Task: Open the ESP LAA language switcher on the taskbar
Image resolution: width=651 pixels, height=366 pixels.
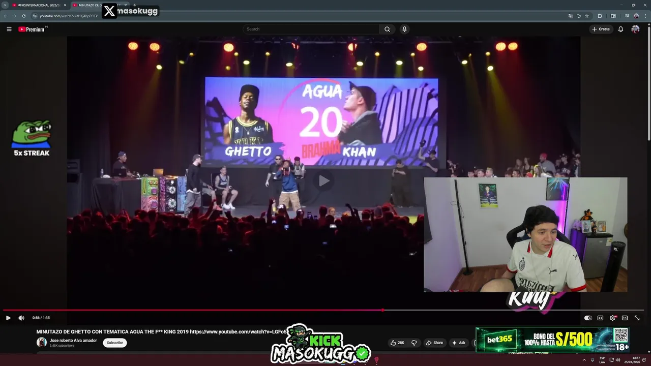Action: pos(602,360)
